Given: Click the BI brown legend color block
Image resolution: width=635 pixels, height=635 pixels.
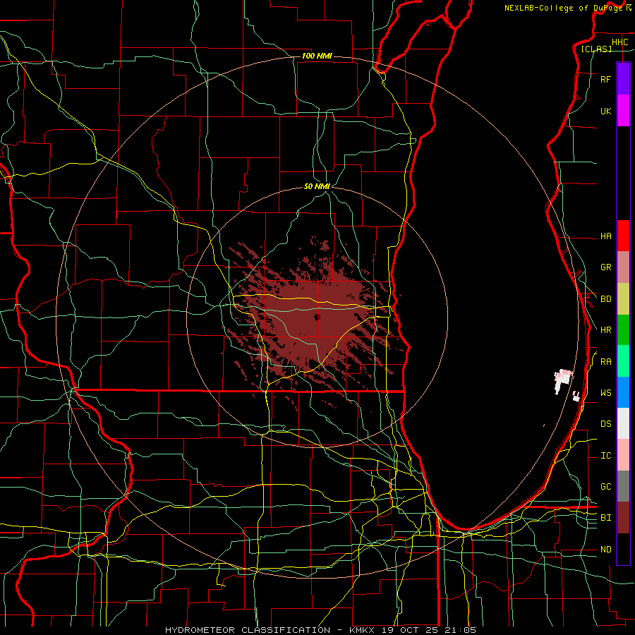Looking at the screenshot, I should (x=623, y=518).
